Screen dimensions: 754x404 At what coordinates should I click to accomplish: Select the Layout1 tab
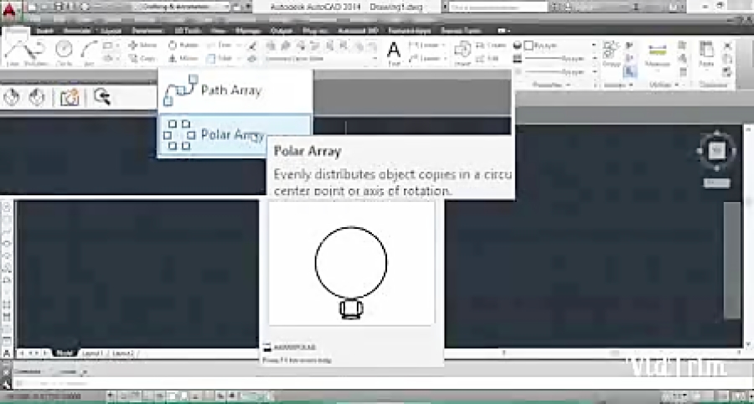92,353
